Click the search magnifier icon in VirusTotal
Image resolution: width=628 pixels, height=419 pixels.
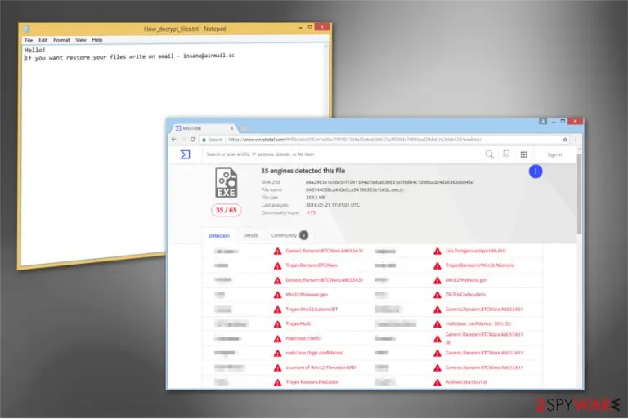[489, 154]
